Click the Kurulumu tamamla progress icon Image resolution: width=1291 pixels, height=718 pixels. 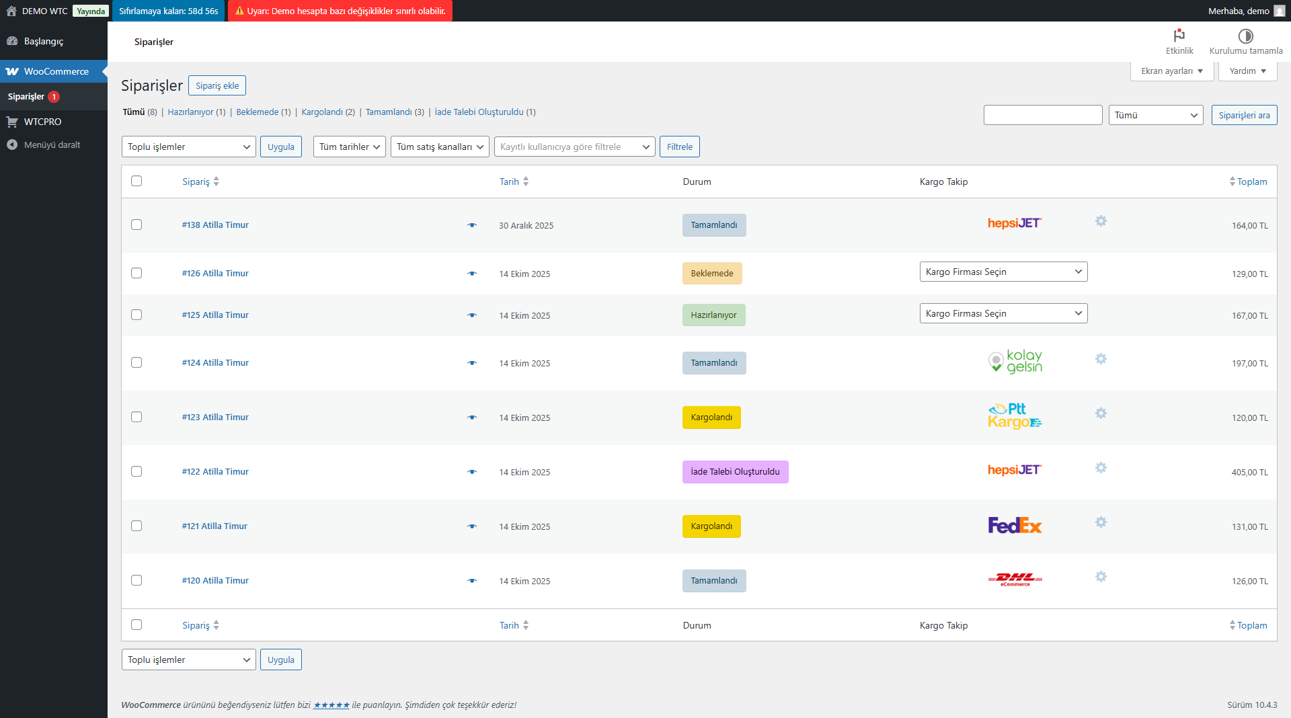[x=1245, y=36]
